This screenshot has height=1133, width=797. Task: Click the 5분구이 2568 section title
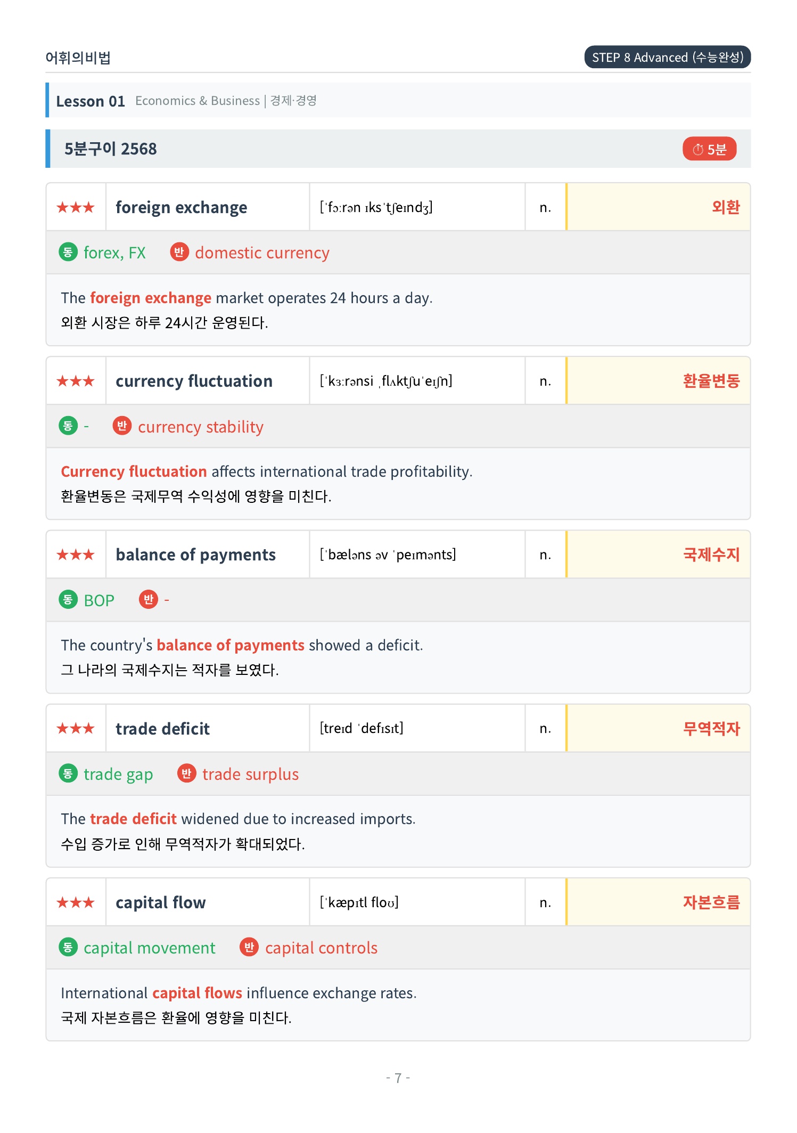[x=111, y=149]
